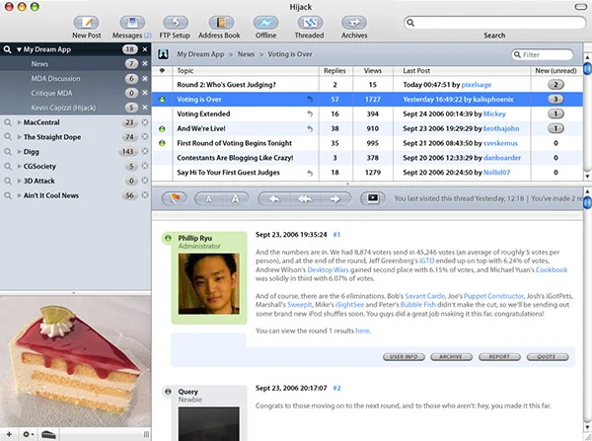Click the main Search field
Image resolution: width=592 pixels, height=441 pixels.
494,23
